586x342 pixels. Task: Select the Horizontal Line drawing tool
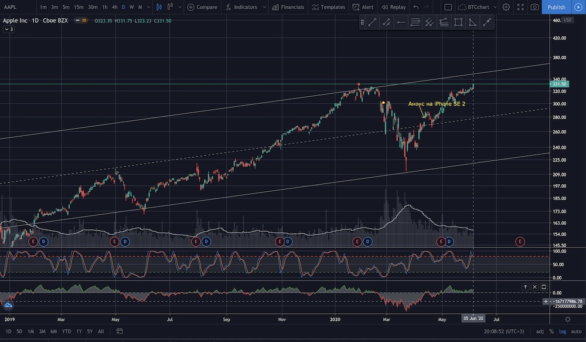point(401,22)
